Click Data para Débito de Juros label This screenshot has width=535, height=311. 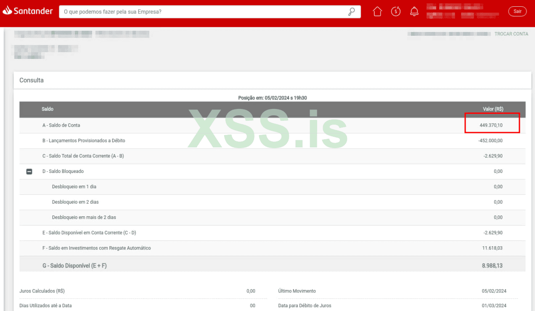click(305, 306)
